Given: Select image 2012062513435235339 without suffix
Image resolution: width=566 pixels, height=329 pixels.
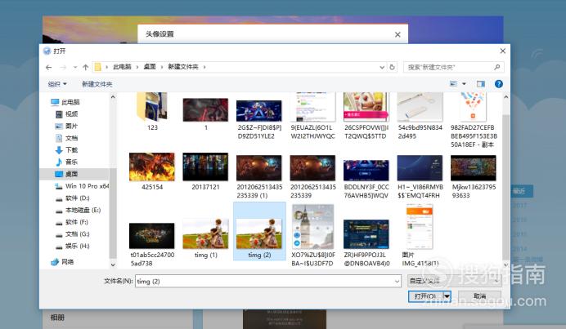Looking at the screenshot, I should [x=312, y=176].
